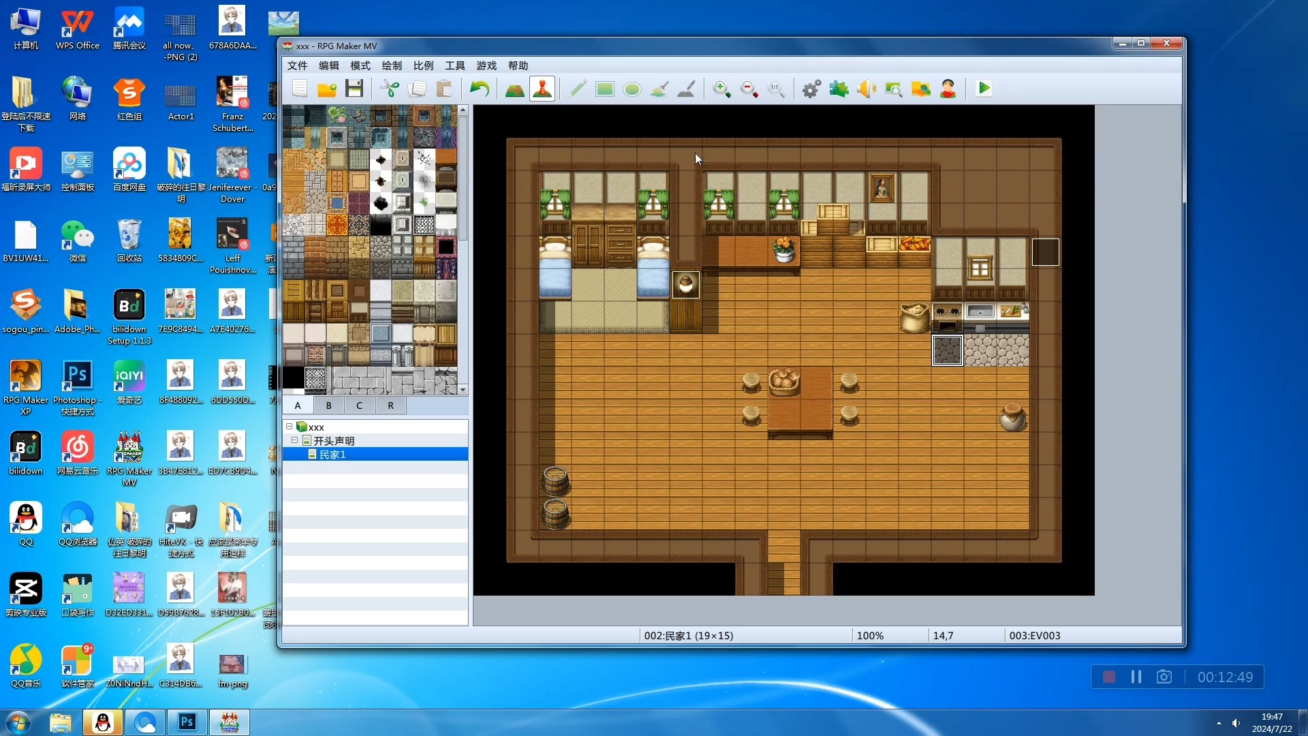Open the 帮助 menu
This screenshot has height=736, width=1308.
click(x=518, y=65)
